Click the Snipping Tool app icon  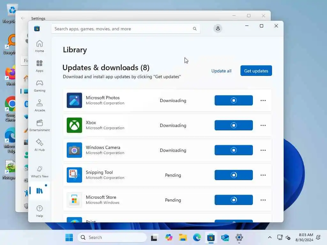(x=74, y=175)
